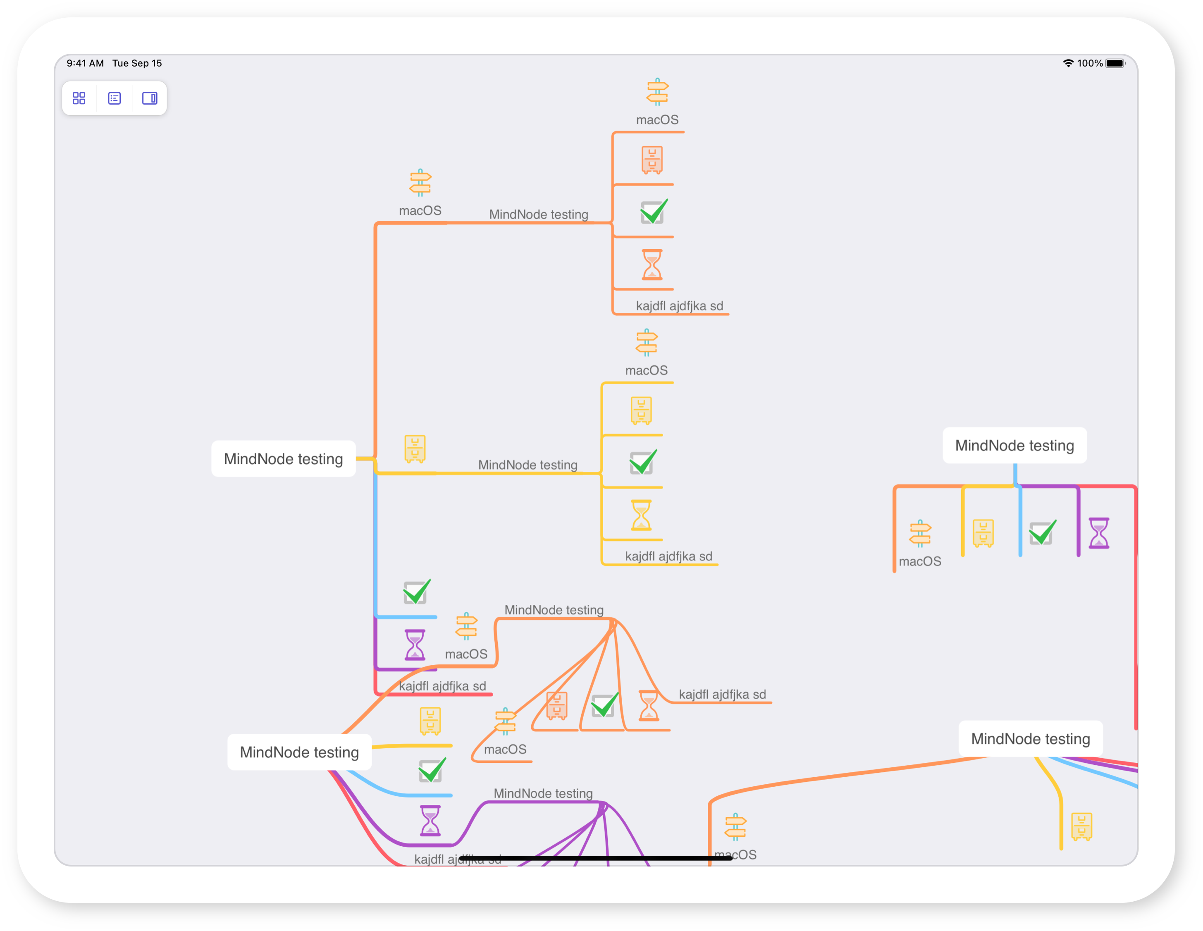Select purple hourglass above the red 'kajdfl ajdfjka sd' node
1203x931 pixels.
tap(415, 645)
